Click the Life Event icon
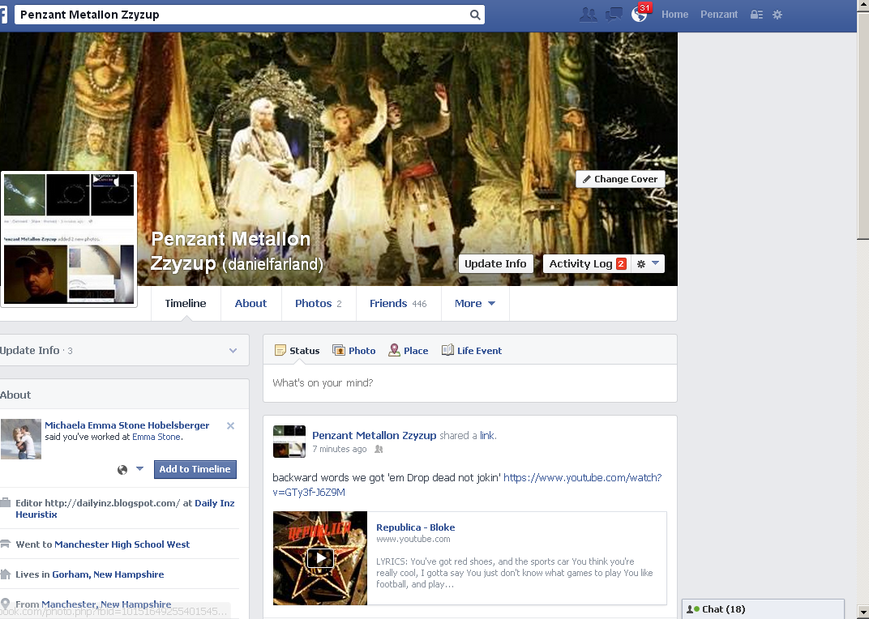This screenshot has height=619, width=869. (x=447, y=350)
